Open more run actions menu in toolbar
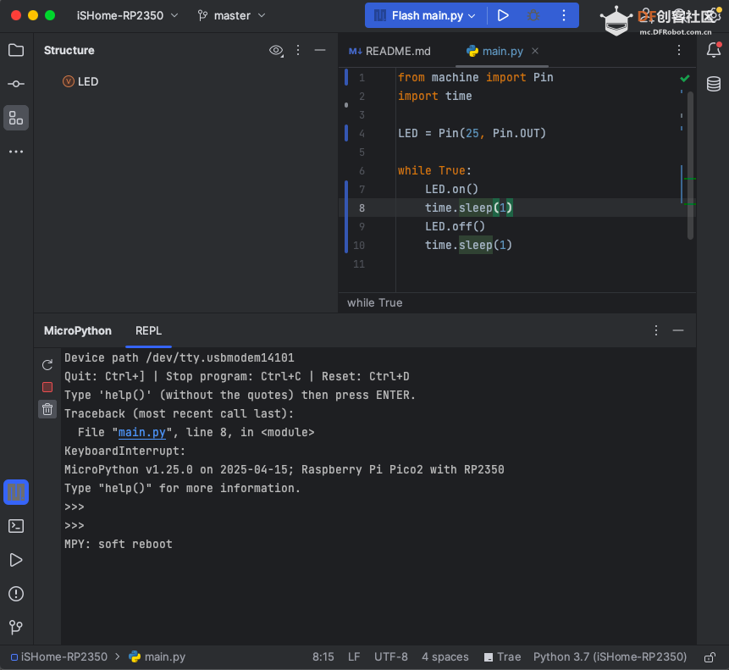 (x=564, y=15)
